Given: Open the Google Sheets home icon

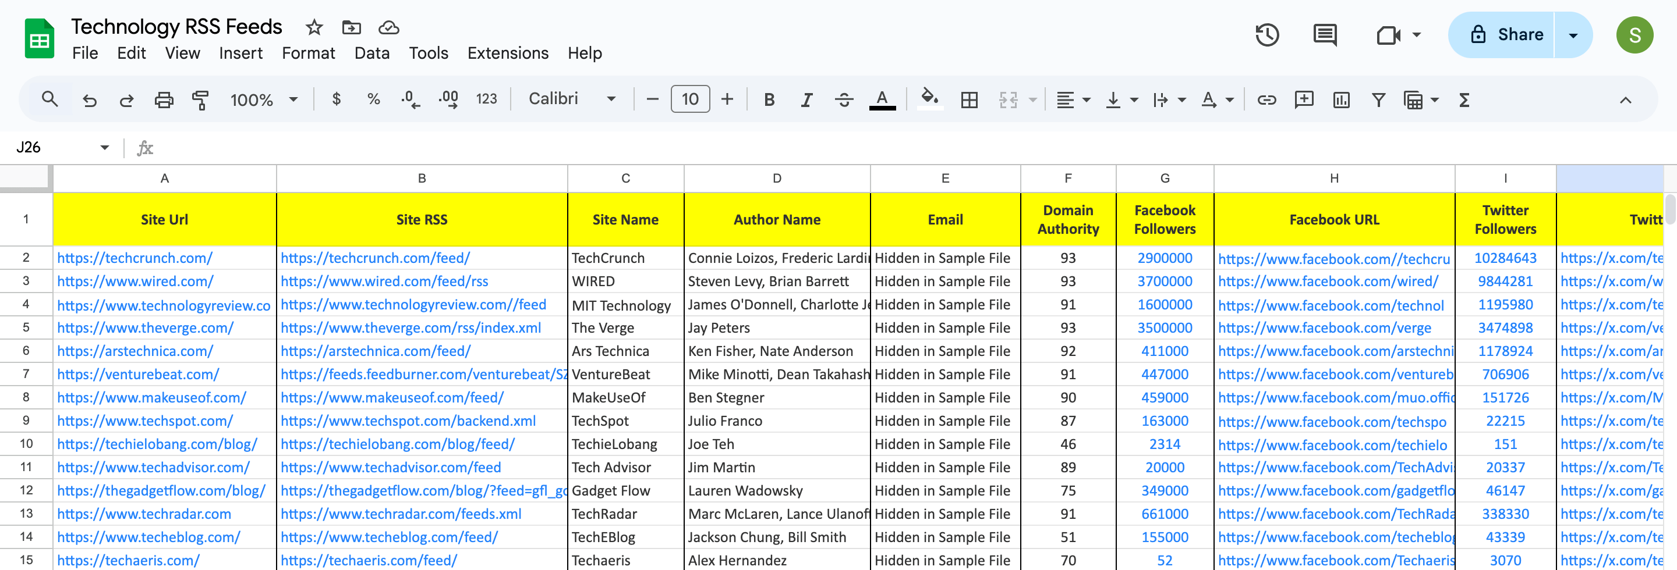Looking at the screenshot, I should click(39, 39).
